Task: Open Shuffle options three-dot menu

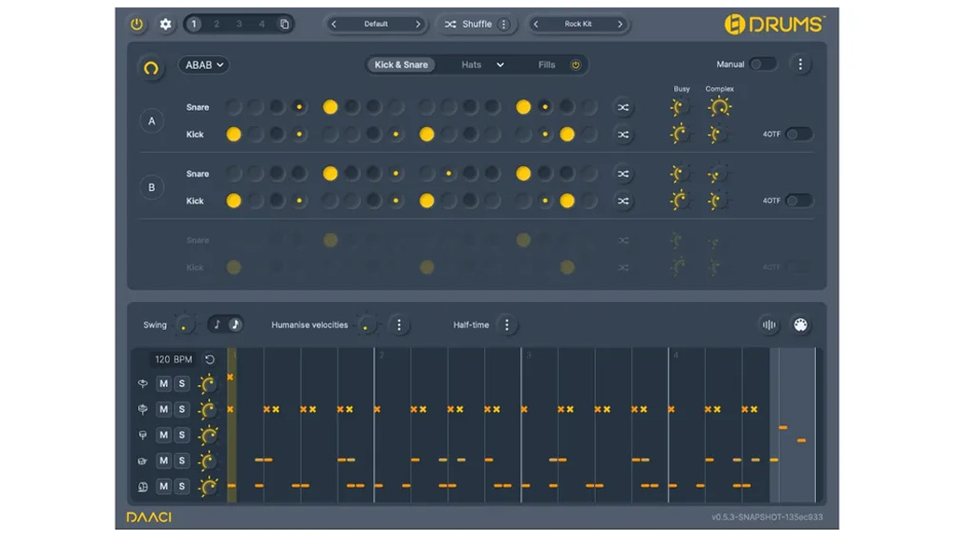Action: [x=504, y=24]
